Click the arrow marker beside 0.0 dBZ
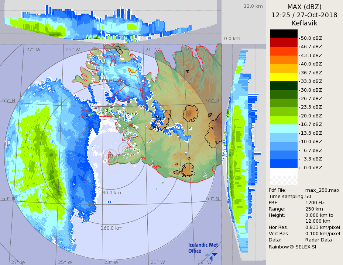This screenshot has width=343, height=265. (x=299, y=168)
